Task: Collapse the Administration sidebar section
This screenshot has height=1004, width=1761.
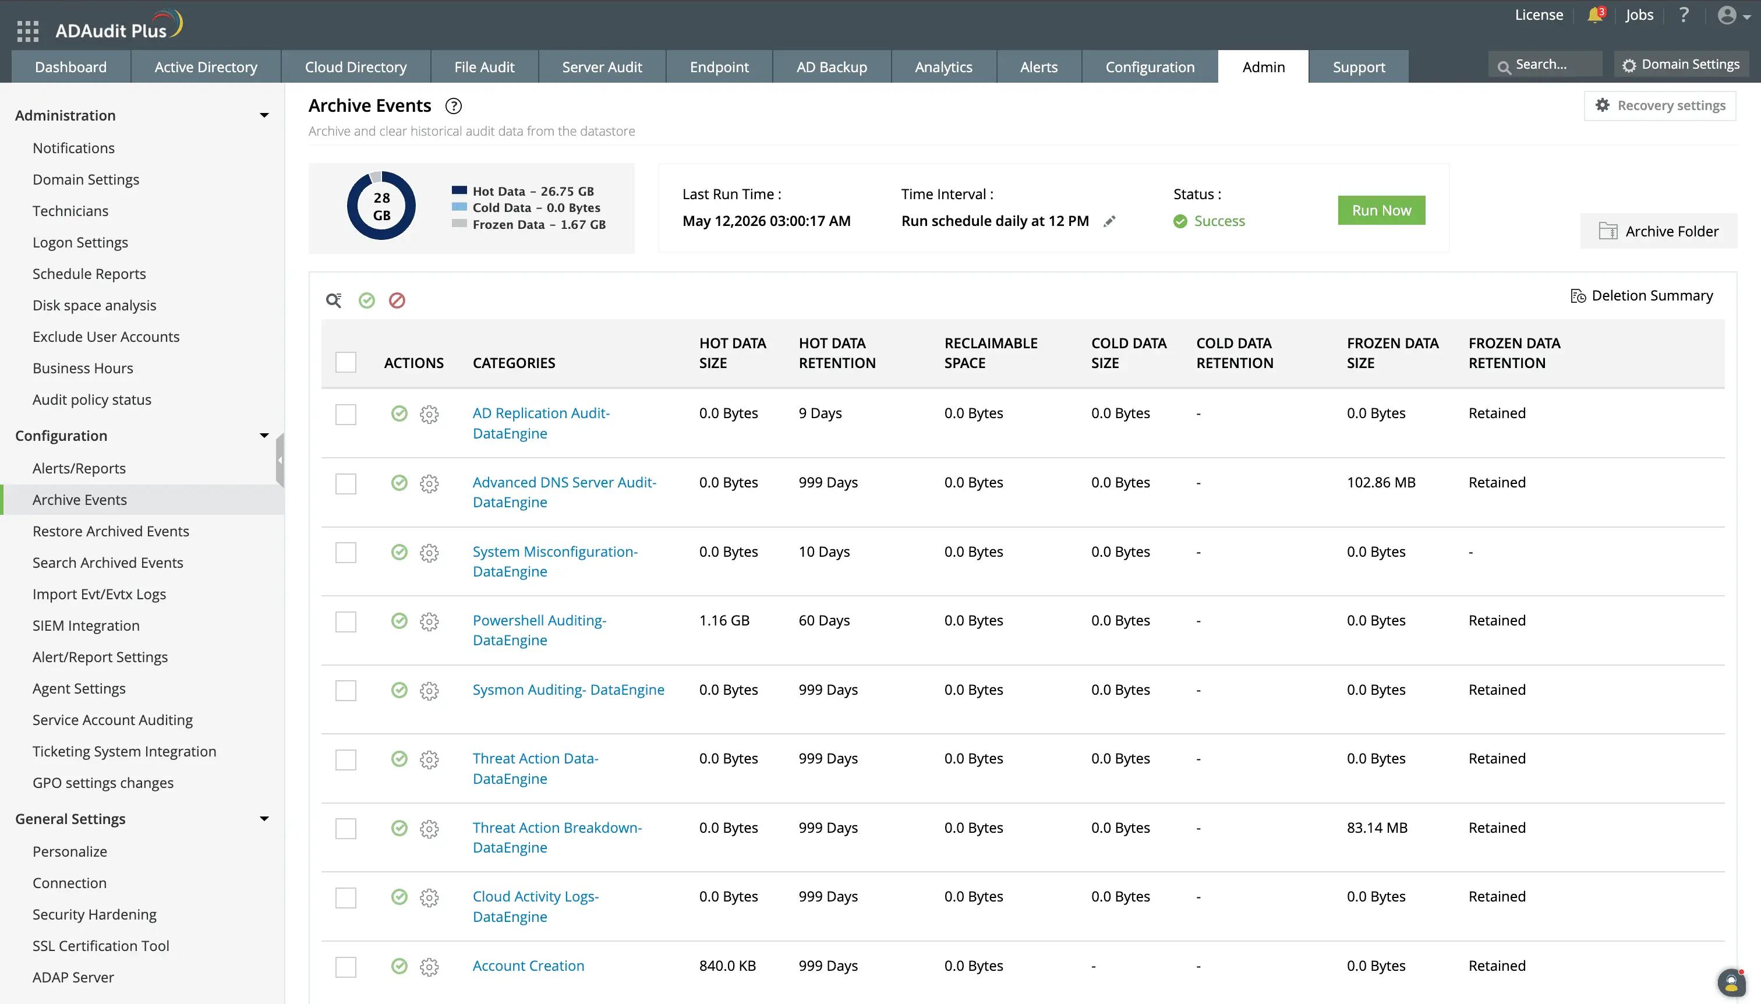Action: (264, 116)
